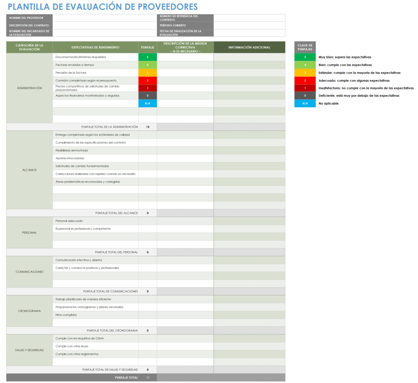Click the PERÍODO CUBIERTO entry field
This screenshot has width=418, height=383.
point(250,25)
